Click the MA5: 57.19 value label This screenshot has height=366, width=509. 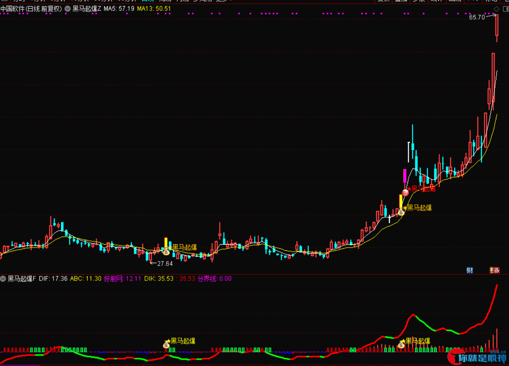[x=119, y=9]
